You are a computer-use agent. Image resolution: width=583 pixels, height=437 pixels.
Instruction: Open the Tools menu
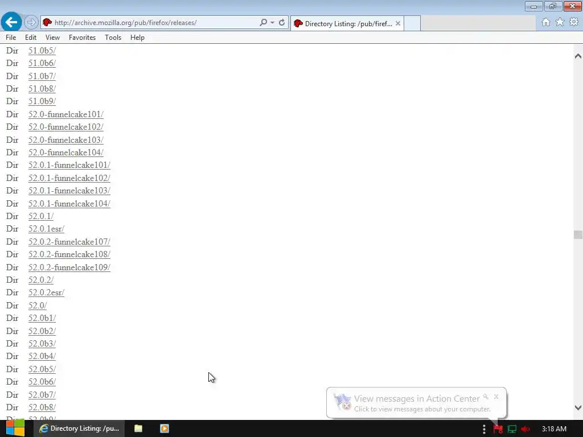113,38
